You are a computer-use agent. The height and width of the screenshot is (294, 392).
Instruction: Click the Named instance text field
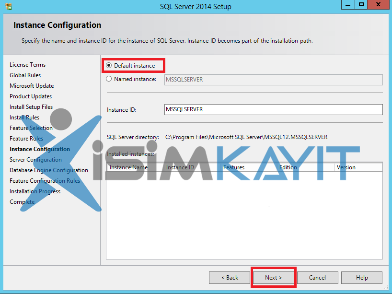tap(273, 80)
